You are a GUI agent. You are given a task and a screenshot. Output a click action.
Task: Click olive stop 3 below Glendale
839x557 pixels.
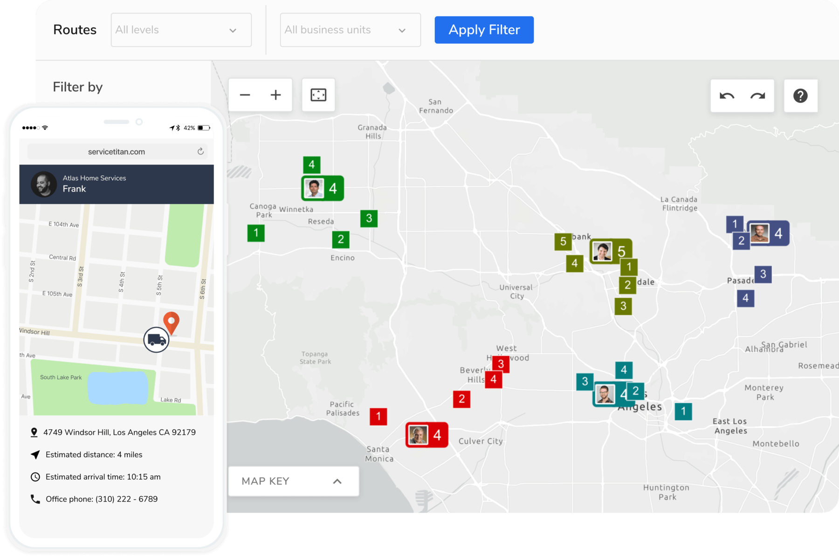pyautogui.click(x=623, y=306)
